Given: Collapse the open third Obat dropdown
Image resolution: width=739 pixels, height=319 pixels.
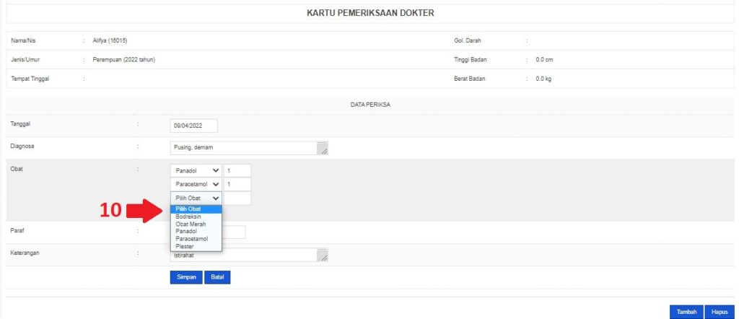Looking at the screenshot, I should tap(196, 198).
